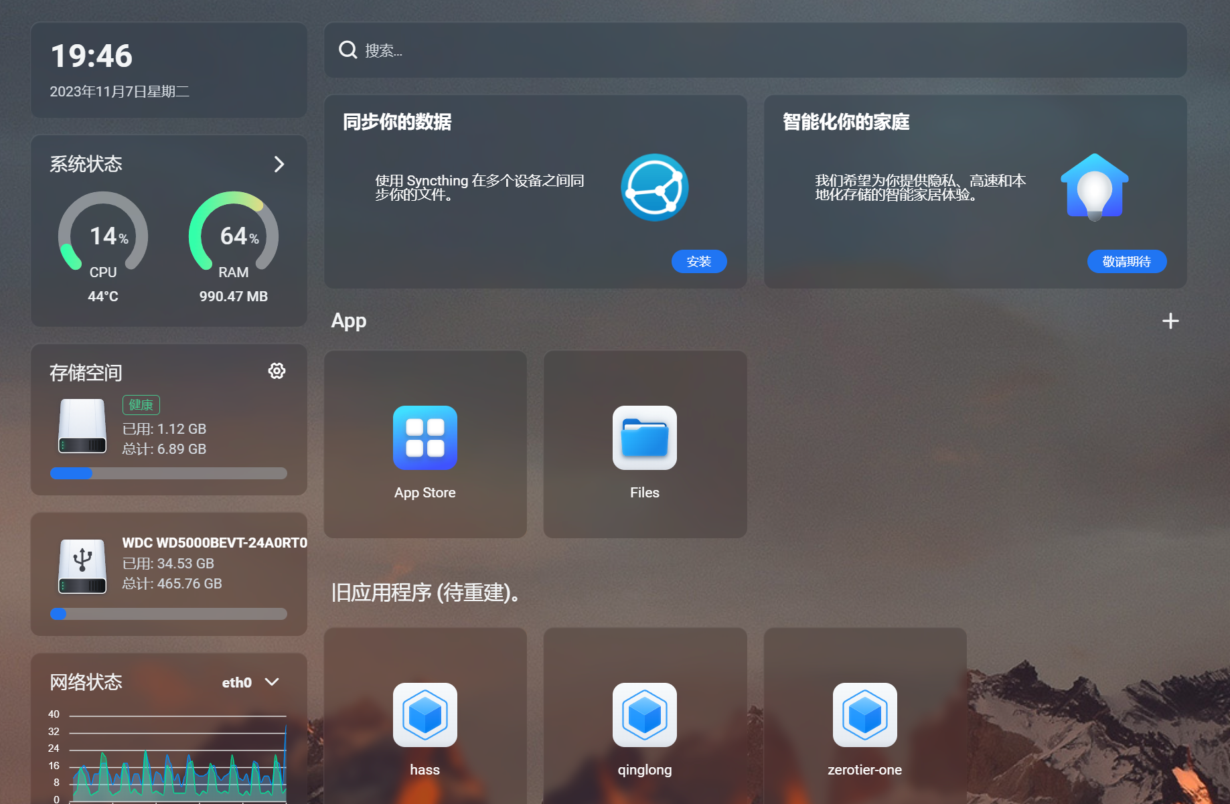Click the system storage usage bar
The width and height of the screenshot is (1230, 804).
[x=169, y=473]
